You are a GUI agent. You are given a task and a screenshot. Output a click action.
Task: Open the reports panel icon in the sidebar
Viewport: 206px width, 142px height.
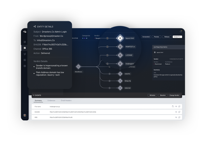click(25, 60)
